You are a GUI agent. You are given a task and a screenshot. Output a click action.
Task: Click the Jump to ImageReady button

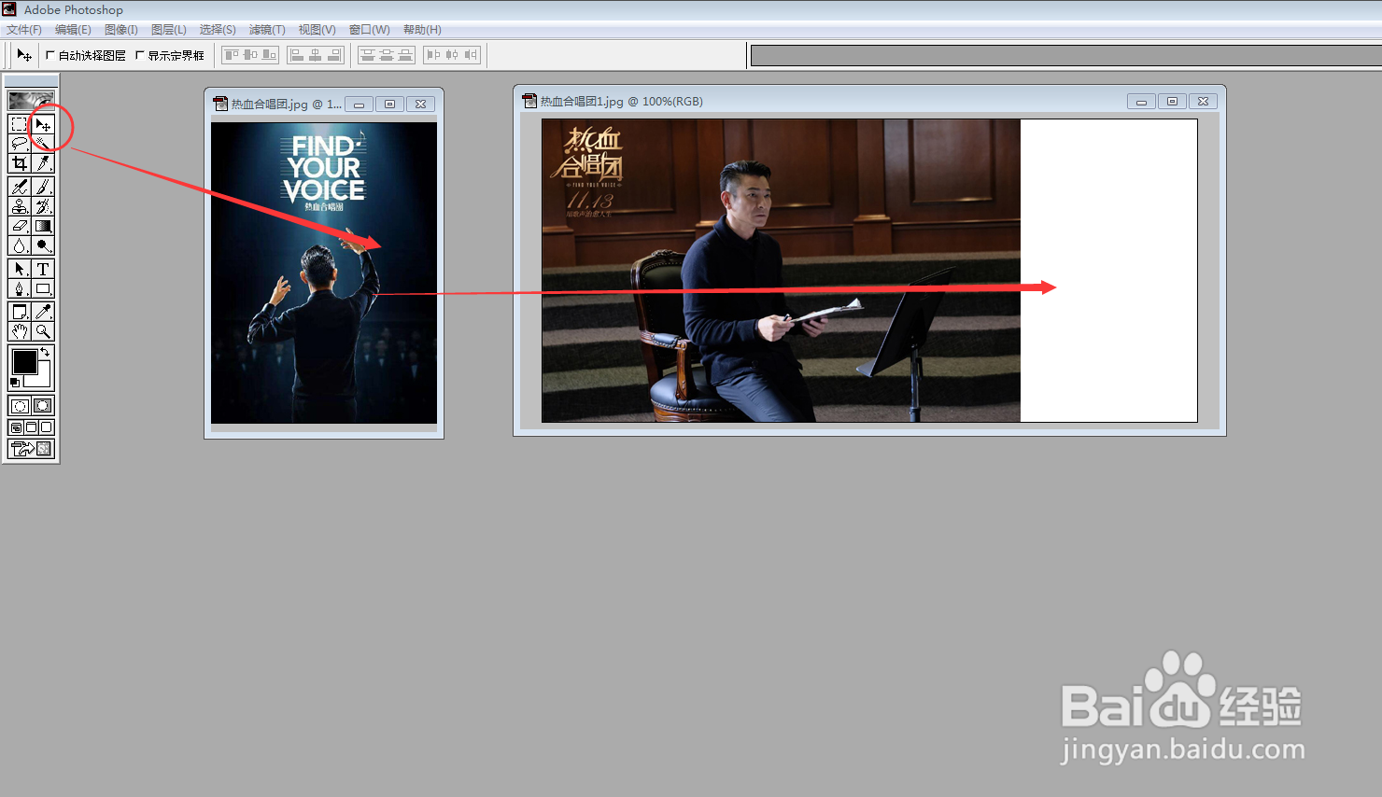click(31, 449)
